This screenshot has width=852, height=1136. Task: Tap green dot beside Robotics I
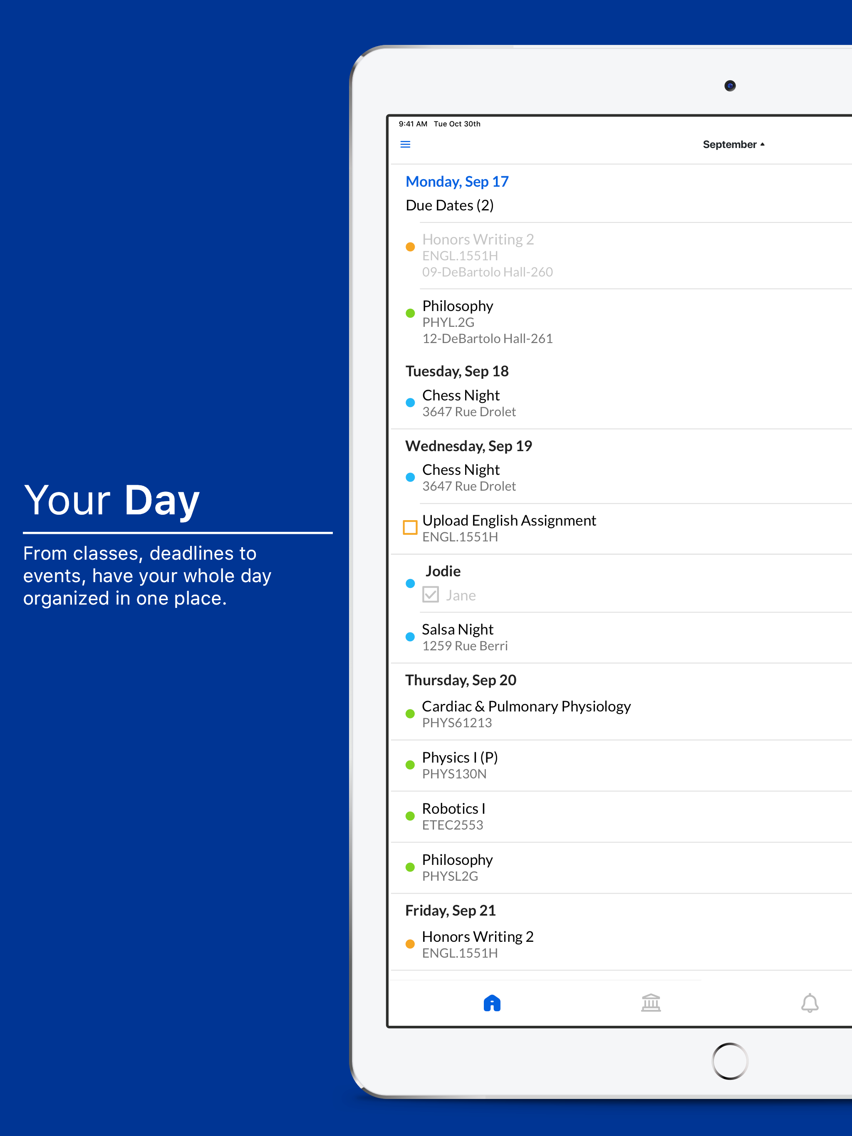[410, 816]
